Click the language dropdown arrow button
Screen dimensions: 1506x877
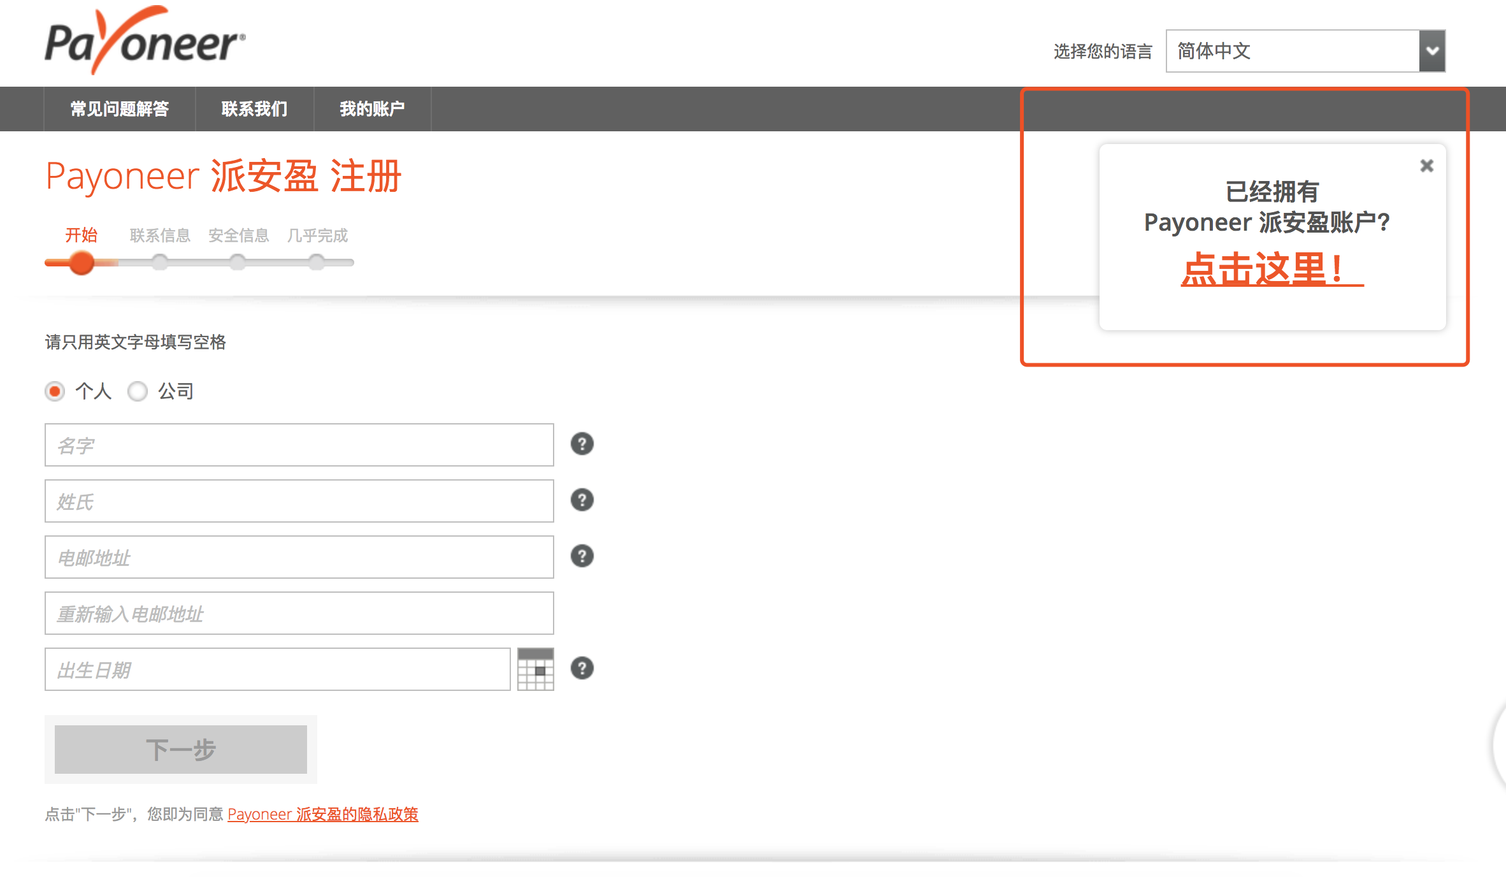coord(1432,51)
